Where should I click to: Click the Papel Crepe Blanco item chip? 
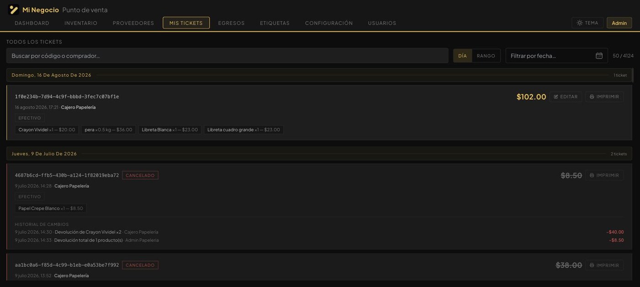coord(51,209)
